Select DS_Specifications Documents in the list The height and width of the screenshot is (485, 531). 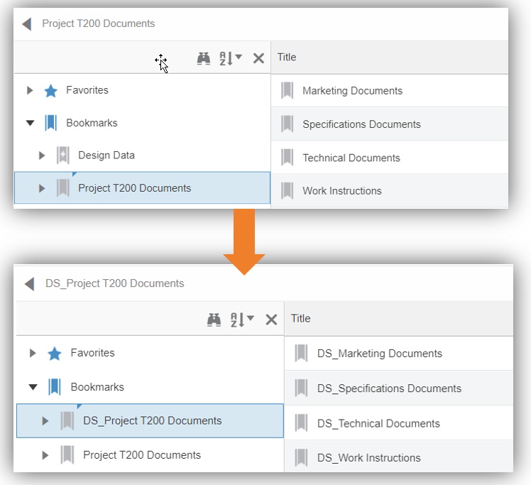coord(389,388)
